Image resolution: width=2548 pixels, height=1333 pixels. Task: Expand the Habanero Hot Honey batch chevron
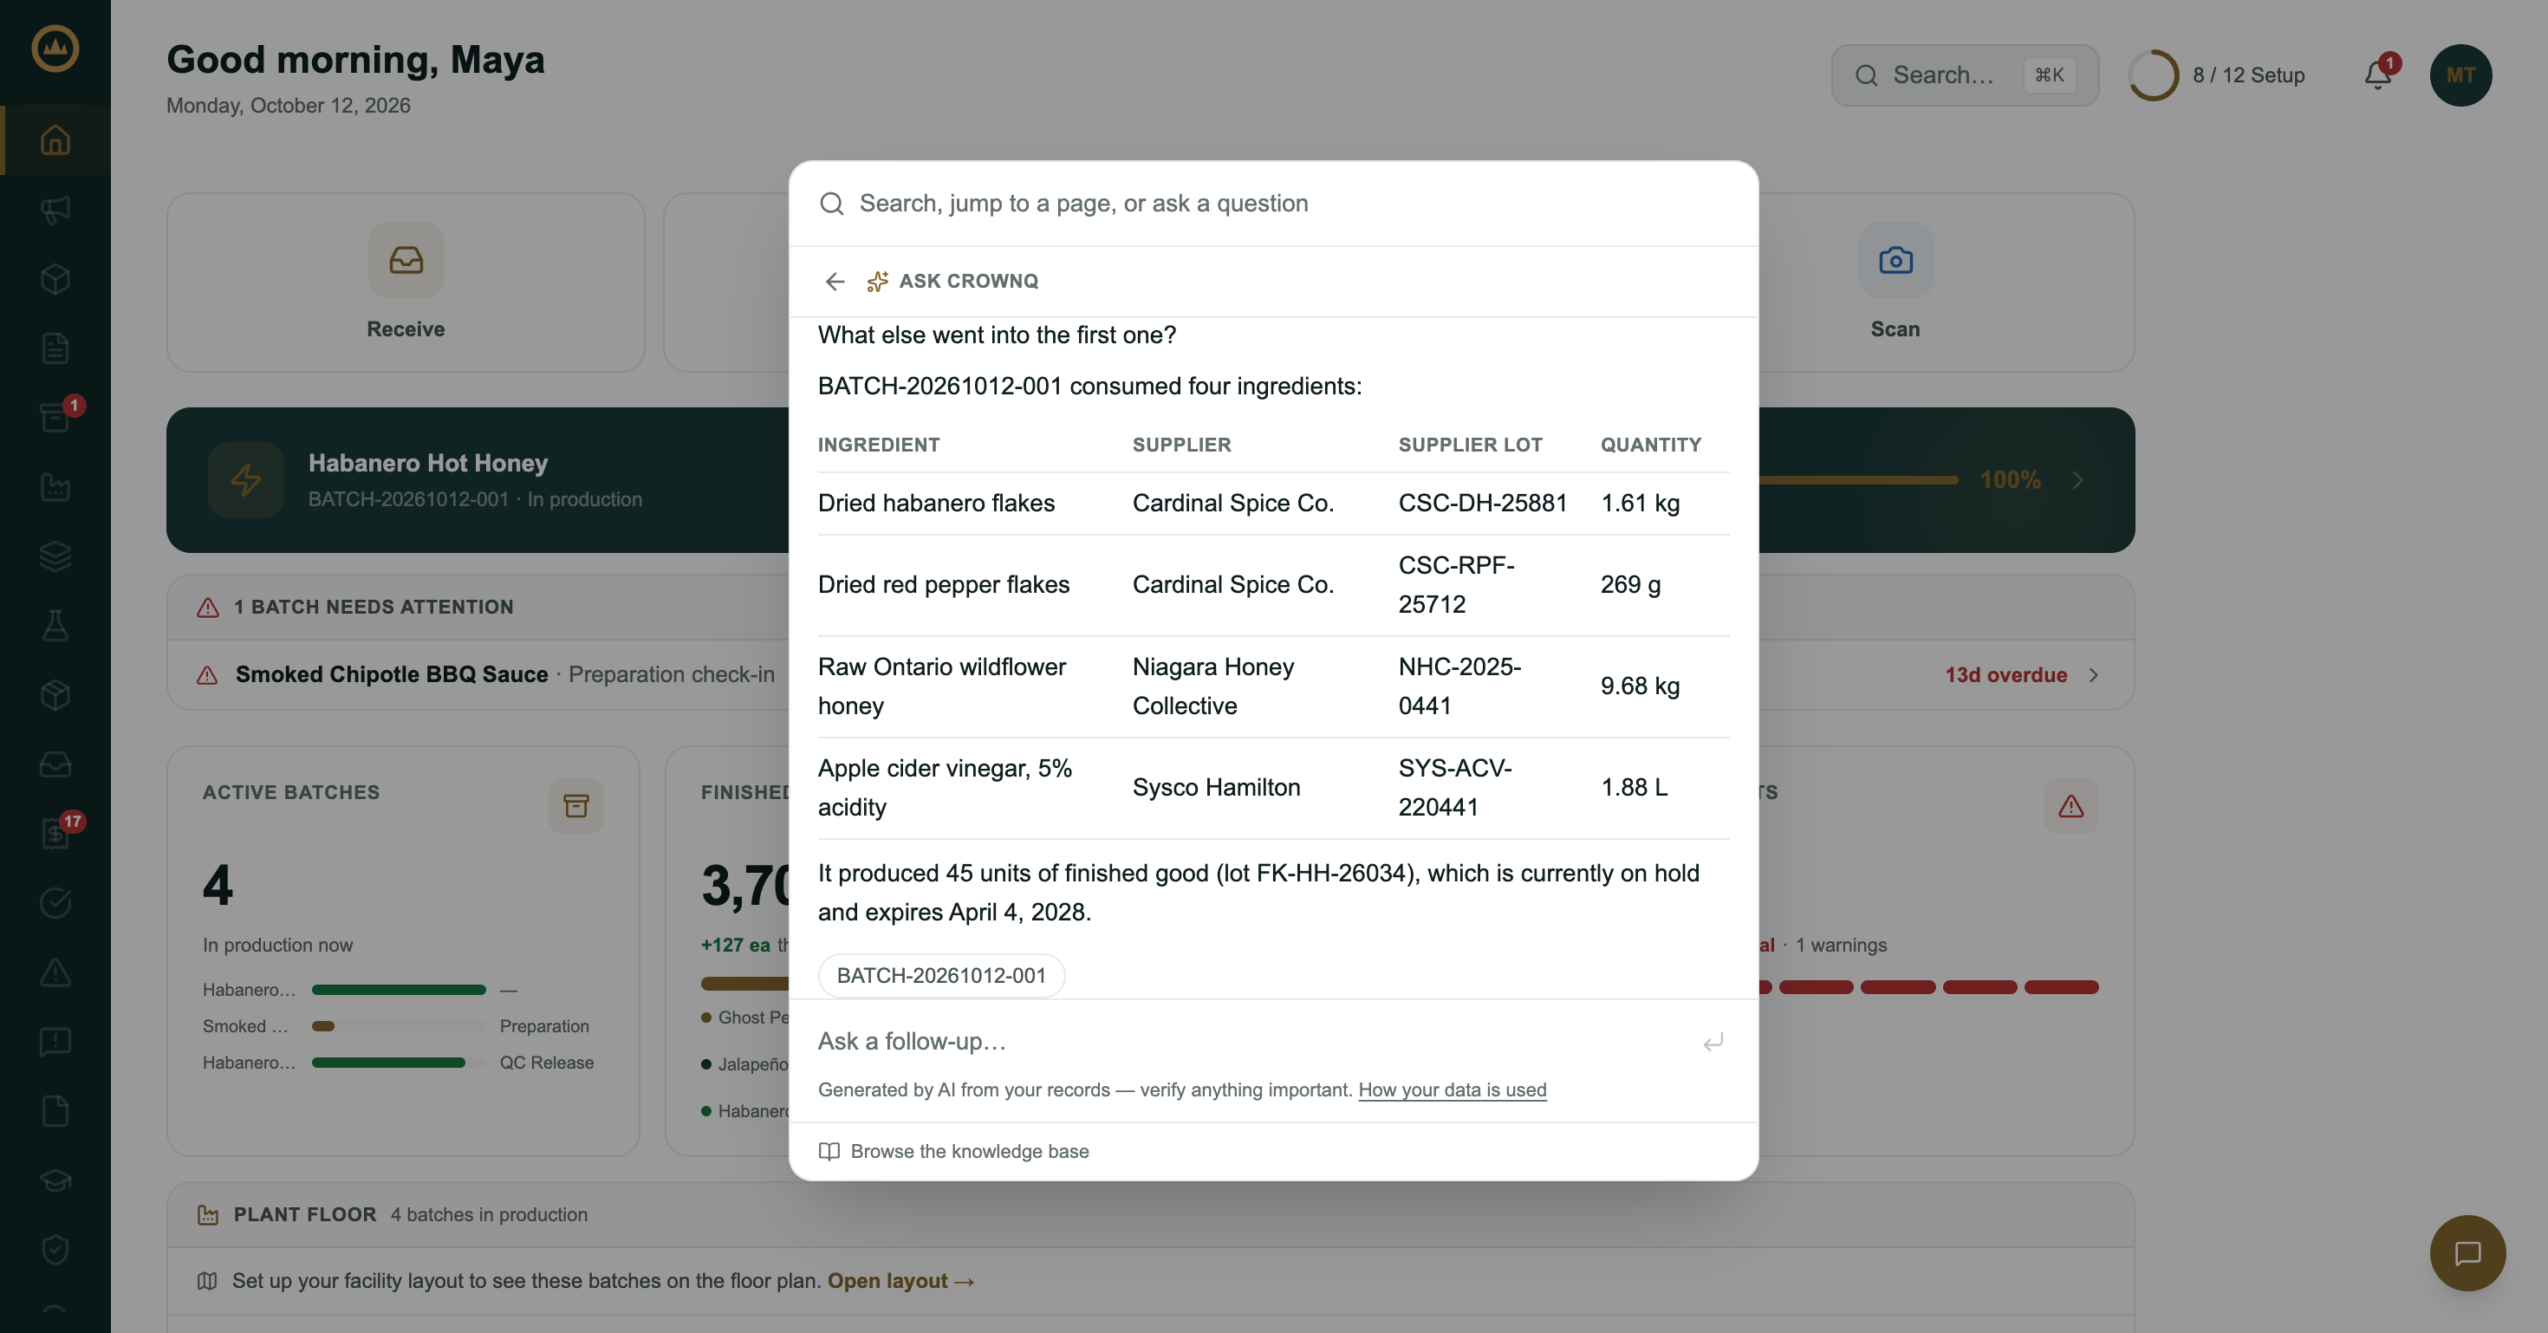[2077, 479]
